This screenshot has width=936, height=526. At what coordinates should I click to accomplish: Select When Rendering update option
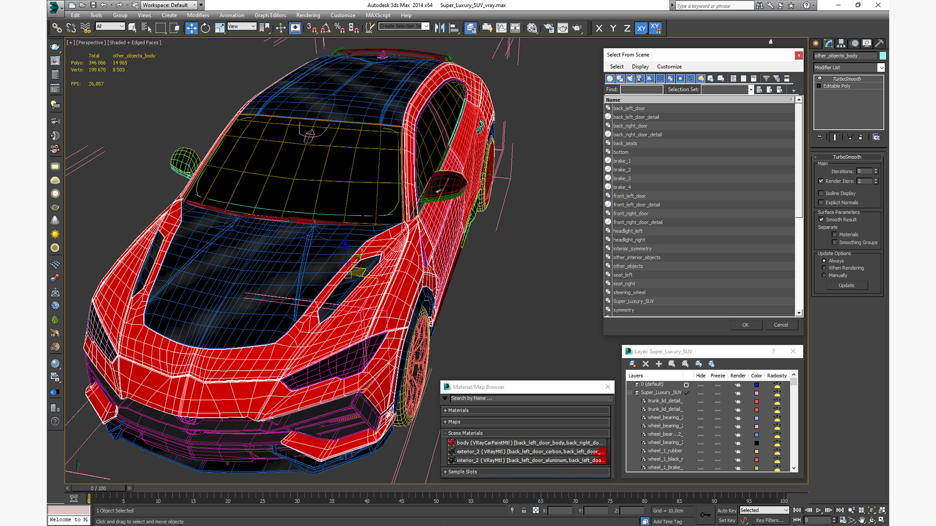coord(824,268)
